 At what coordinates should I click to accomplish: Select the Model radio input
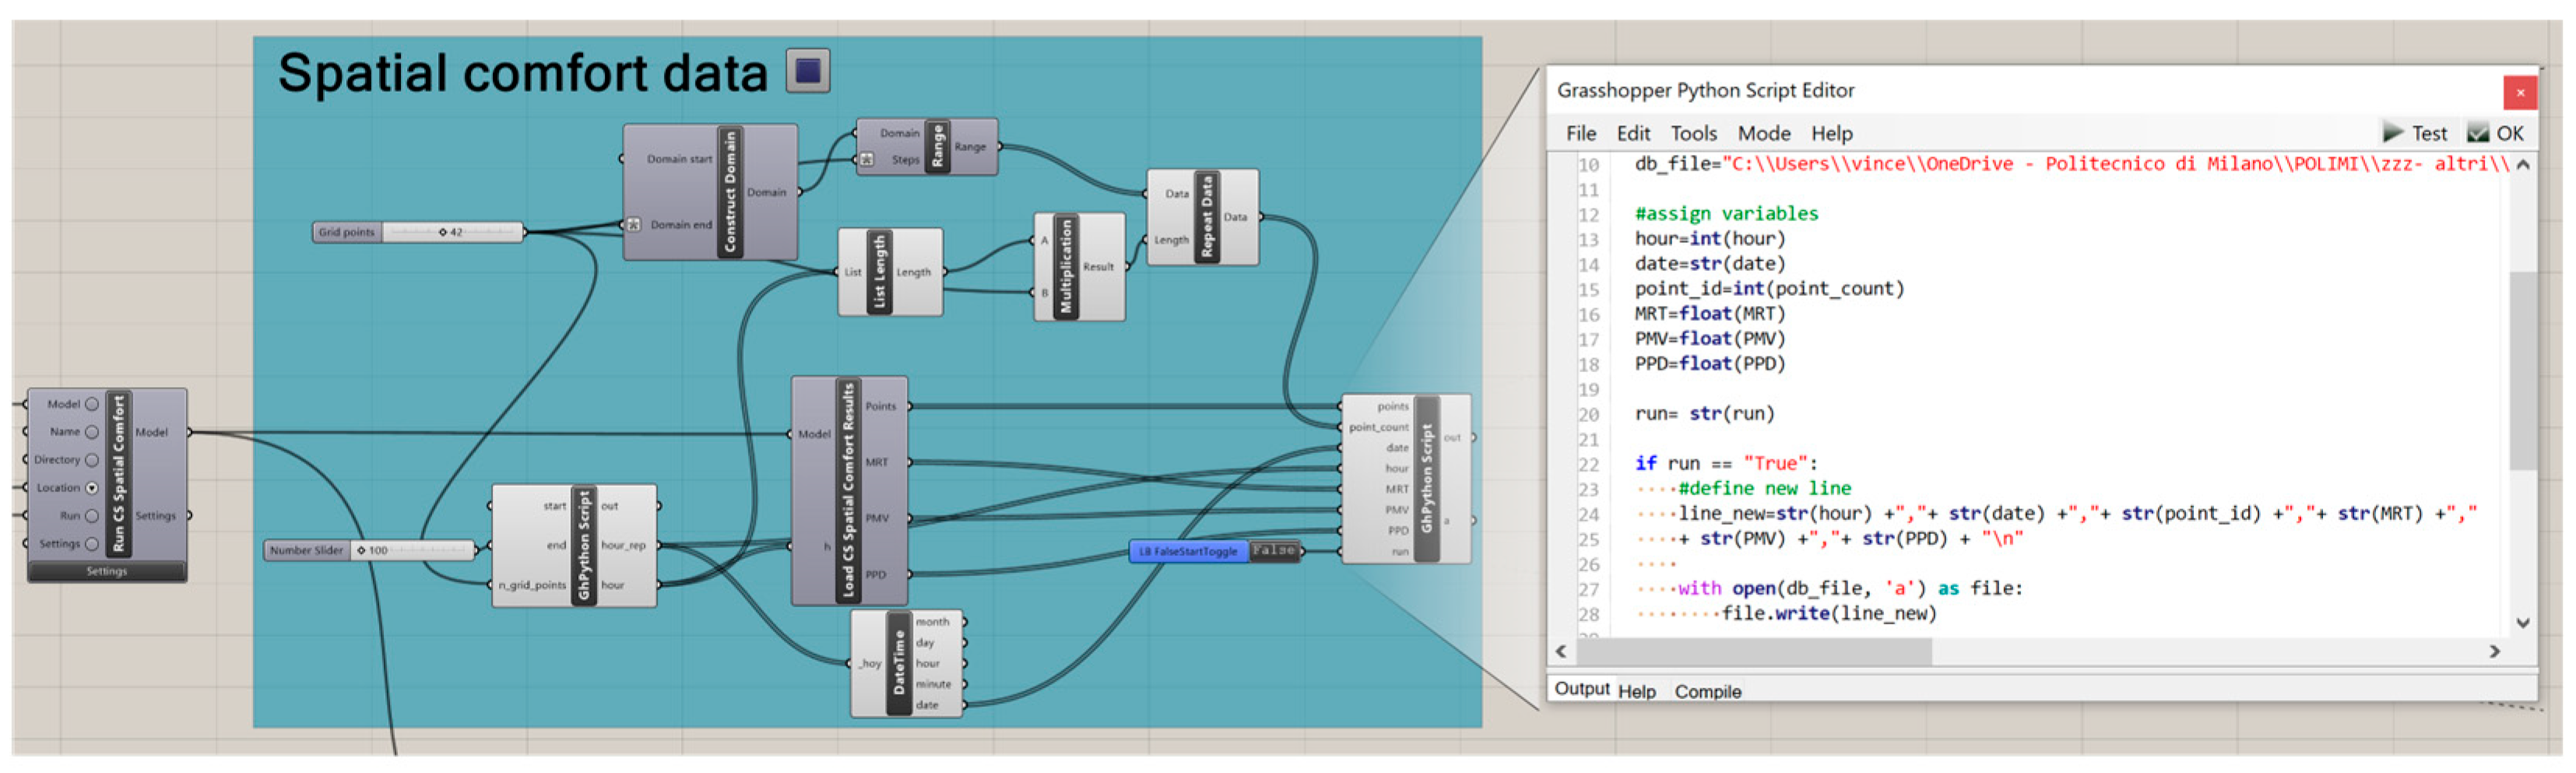coord(92,404)
